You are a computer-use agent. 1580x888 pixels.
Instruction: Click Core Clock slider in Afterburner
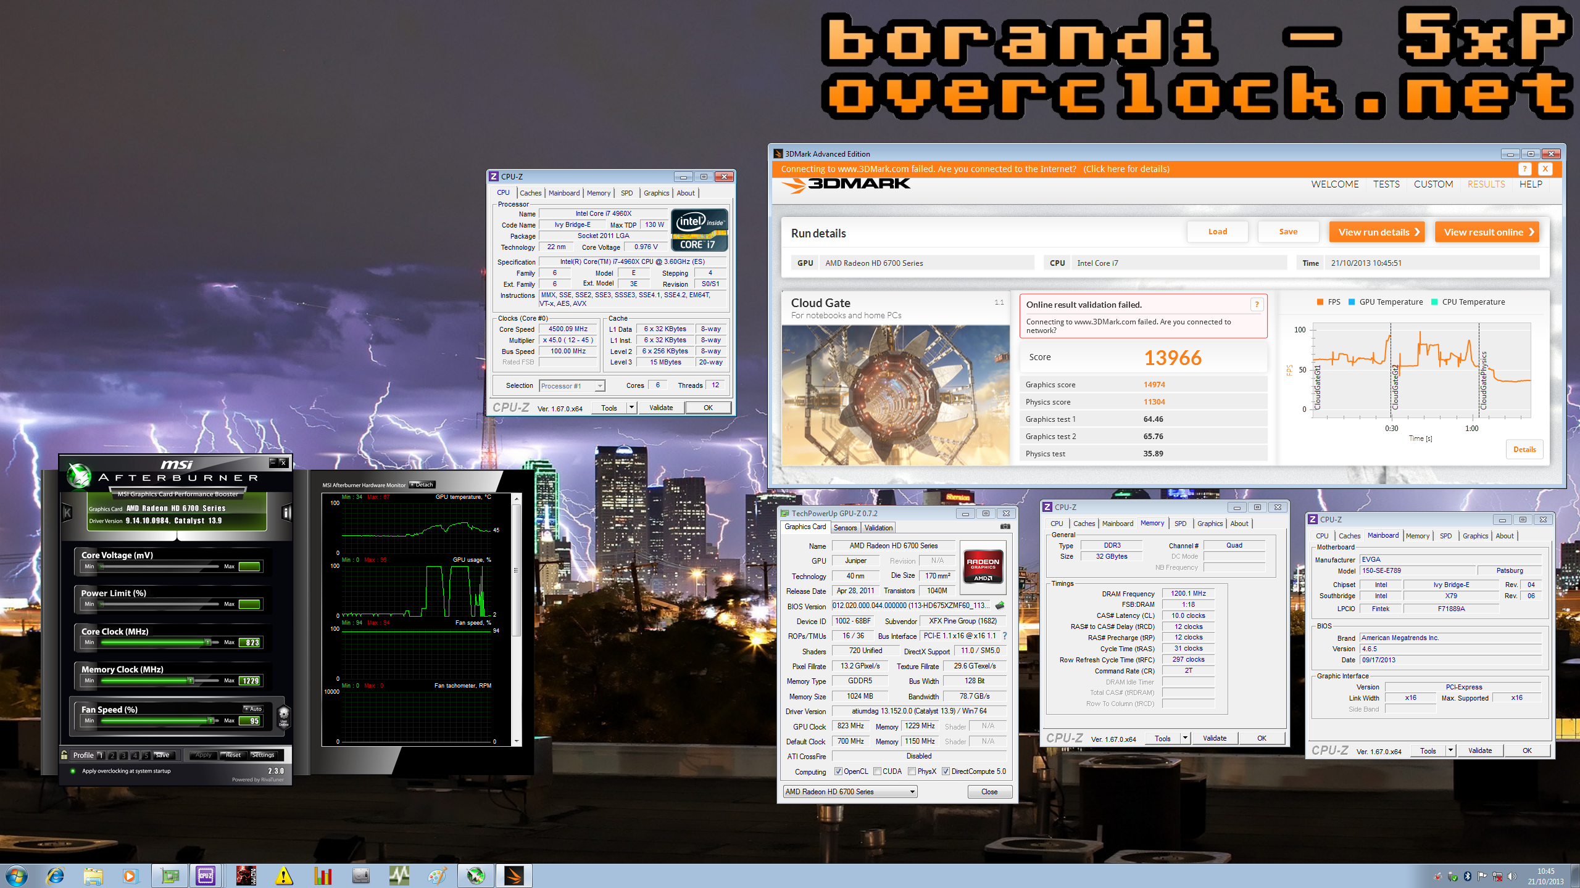point(159,643)
